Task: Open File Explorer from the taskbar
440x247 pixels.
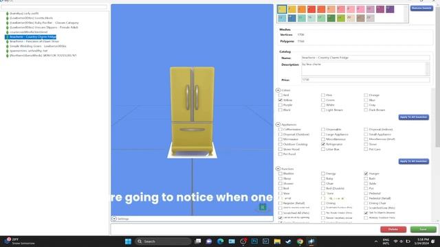Action: 277,242
